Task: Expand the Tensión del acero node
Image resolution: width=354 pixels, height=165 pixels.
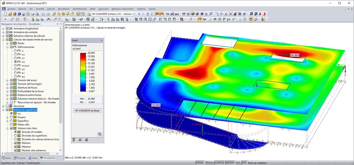Action: pos(7,80)
